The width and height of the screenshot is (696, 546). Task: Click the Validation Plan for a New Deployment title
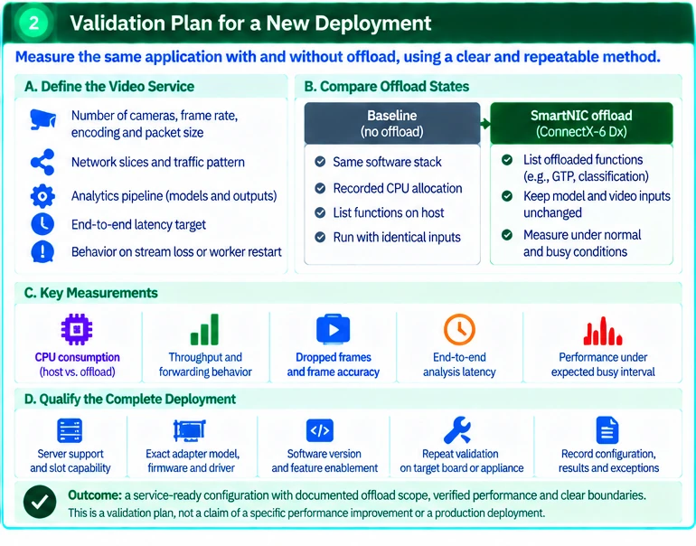[x=250, y=24]
